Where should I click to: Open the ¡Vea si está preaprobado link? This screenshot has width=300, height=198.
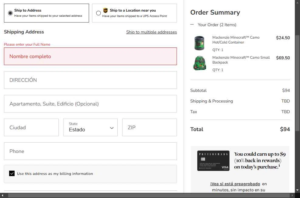click(x=235, y=184)
